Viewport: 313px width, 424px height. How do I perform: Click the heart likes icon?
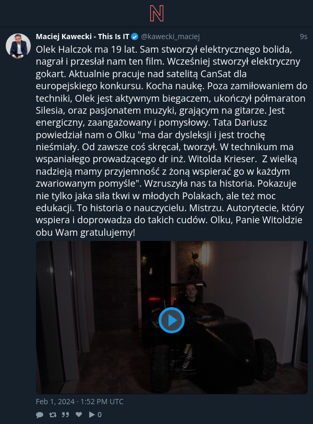pyautogui.click(x=78, y=414)
